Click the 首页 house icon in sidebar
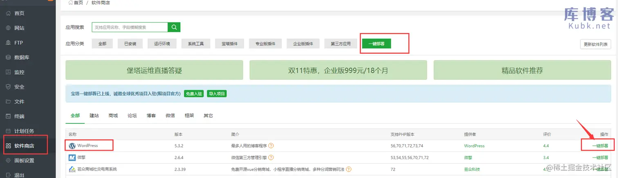The height and width of the screenshot is (178, 618). [x=8, y=13]
